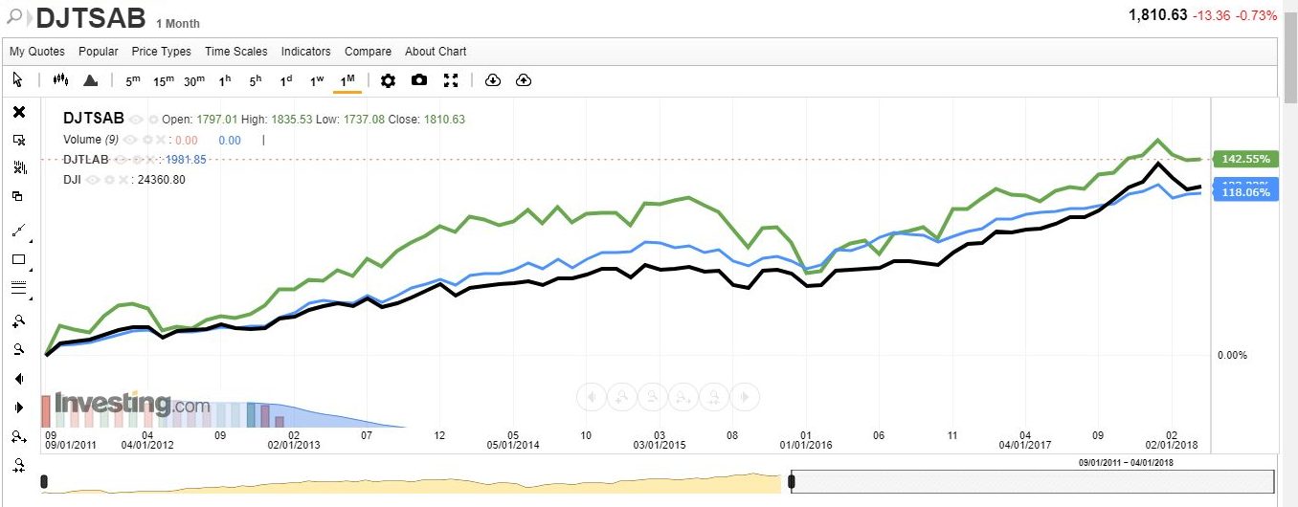Take a chart snapshot with camera icon

[x=419, y=80]
